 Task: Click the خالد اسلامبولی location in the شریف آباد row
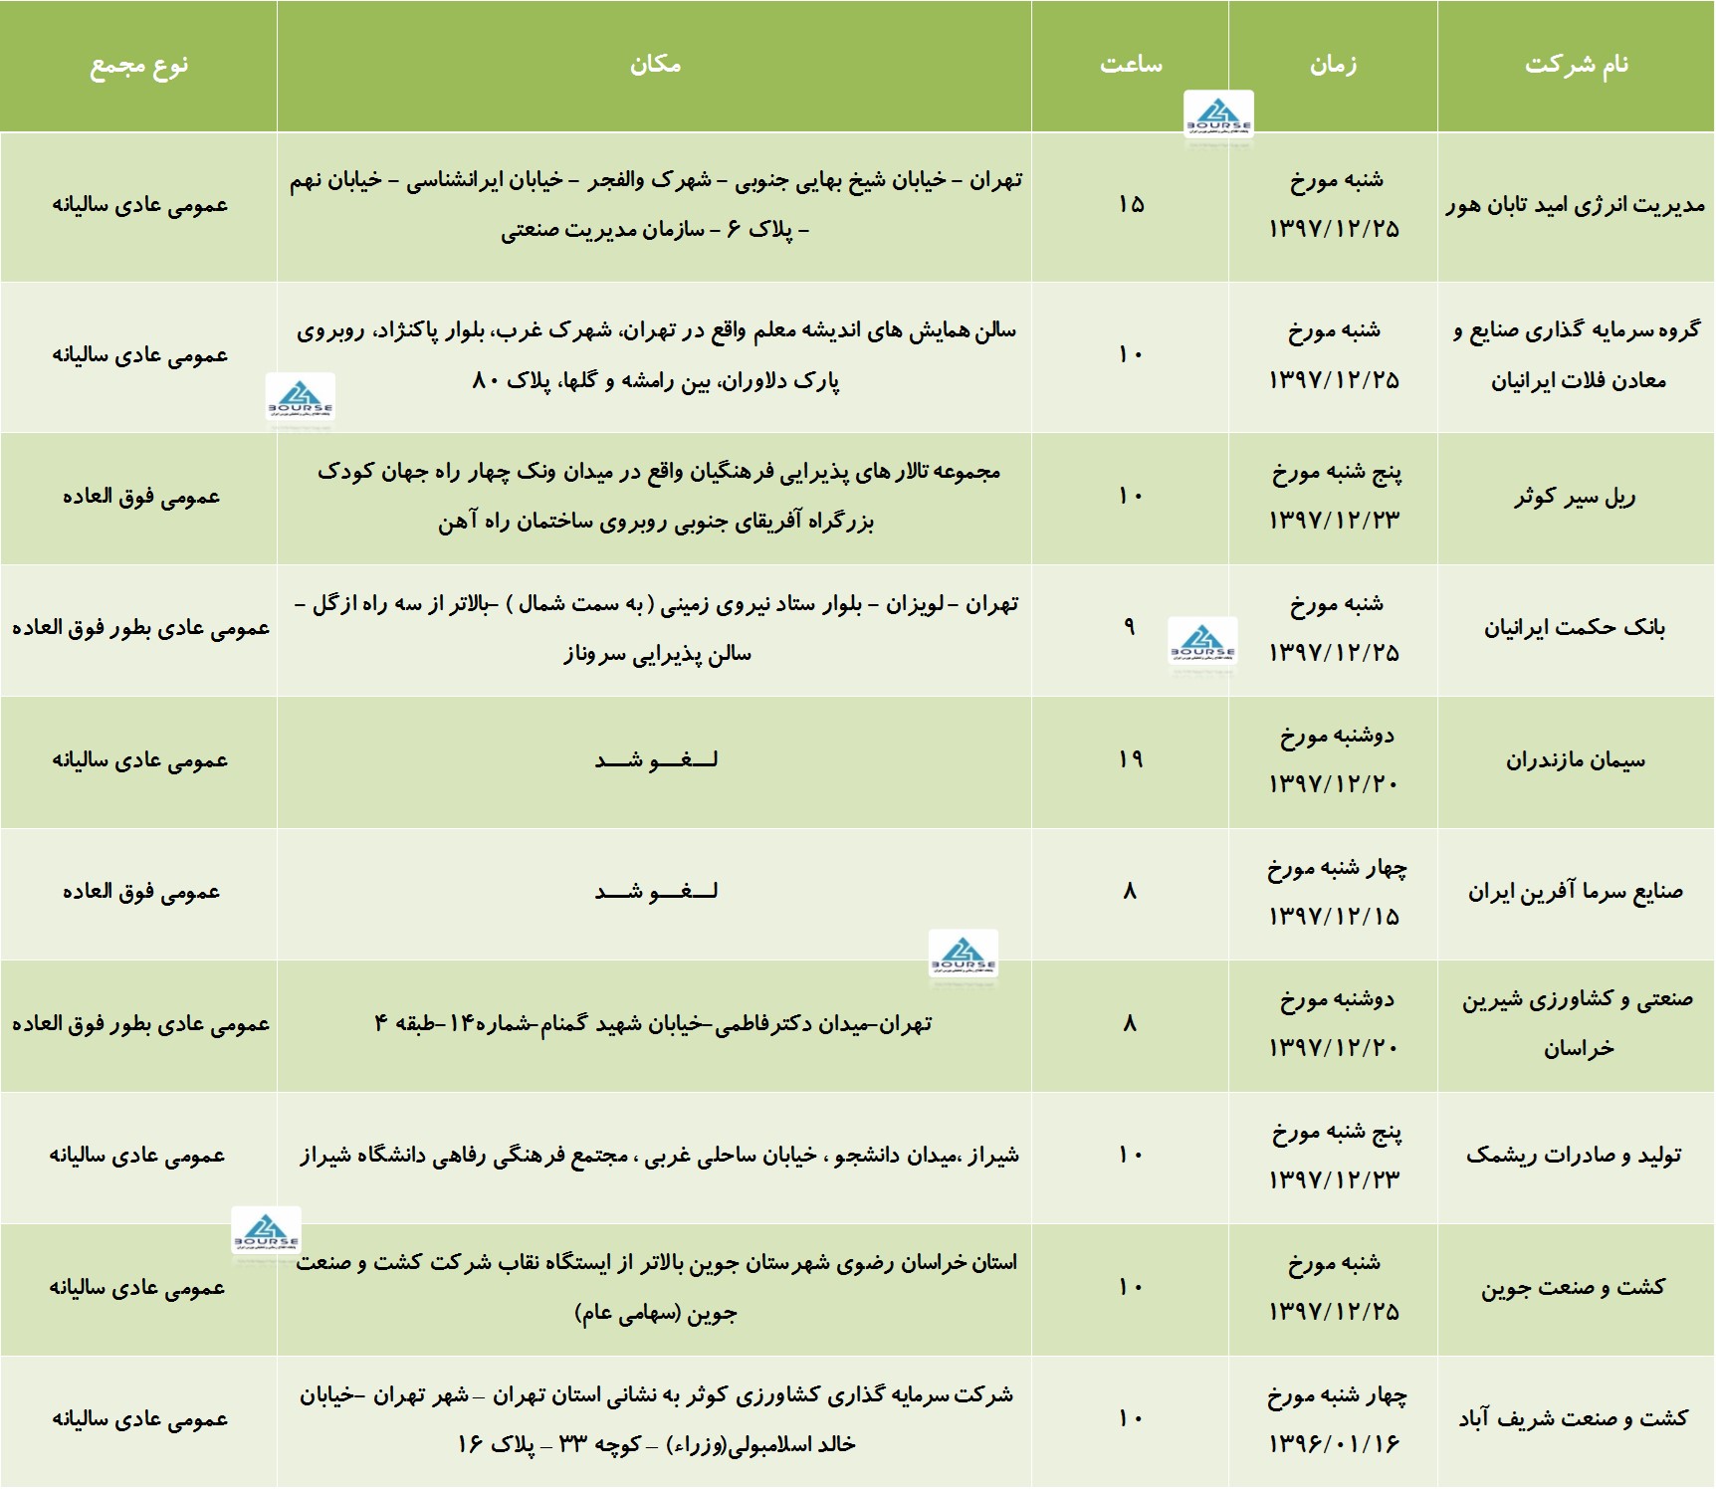(x=656, y=1419)
